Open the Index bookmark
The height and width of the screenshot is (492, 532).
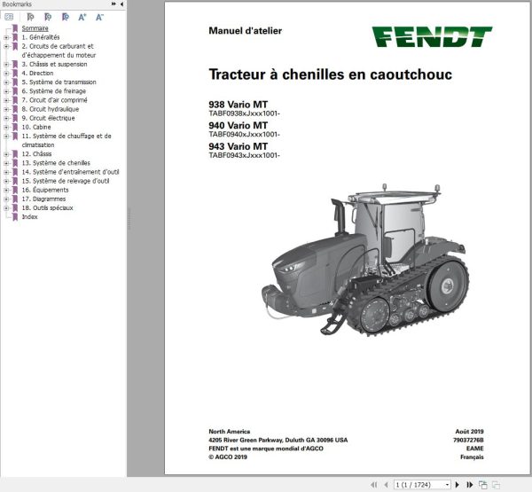29,217
